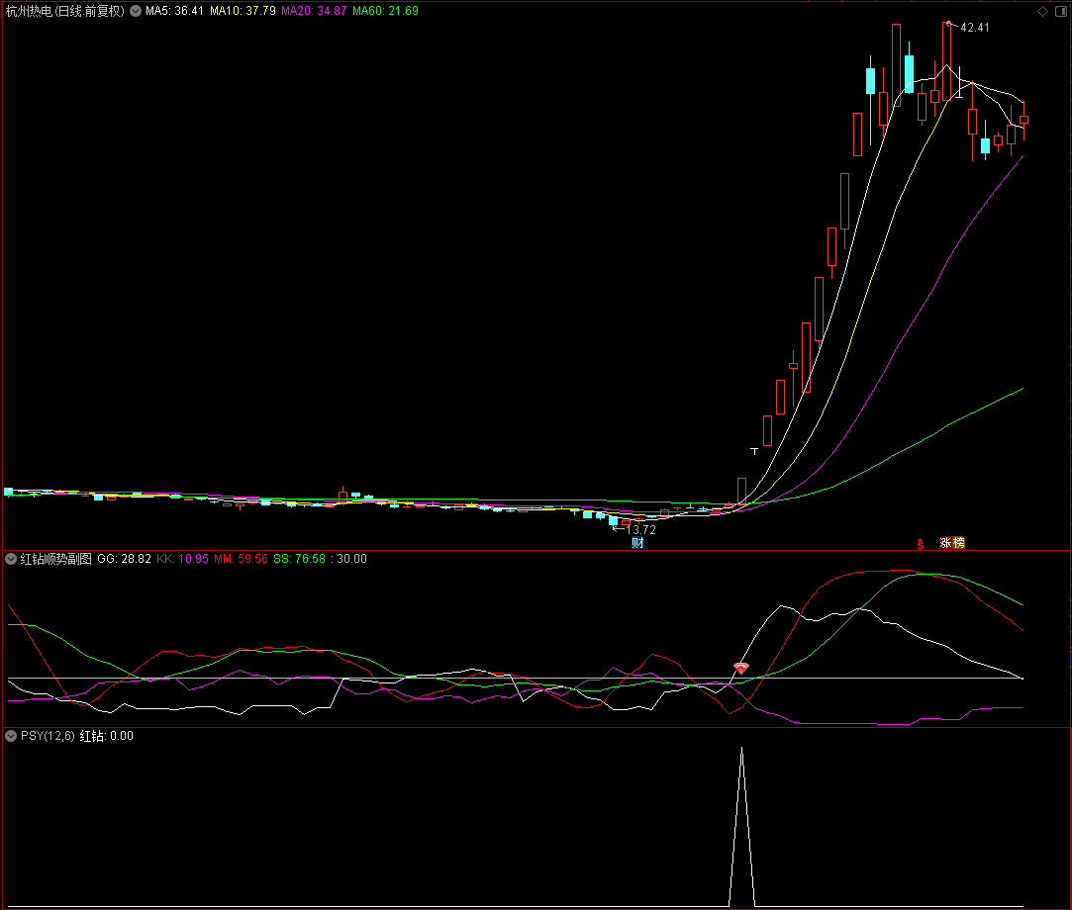
Task: Select the 红钻顺势副图 indicator name
Action: point(56,559)
